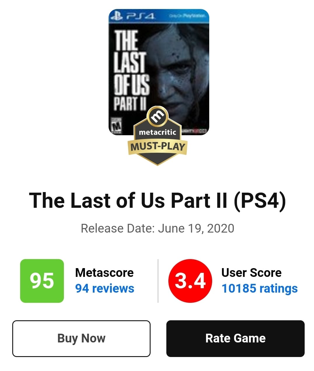Select the User Score label
The height and width of the screenshot is (371, 314).
(252, 272)
